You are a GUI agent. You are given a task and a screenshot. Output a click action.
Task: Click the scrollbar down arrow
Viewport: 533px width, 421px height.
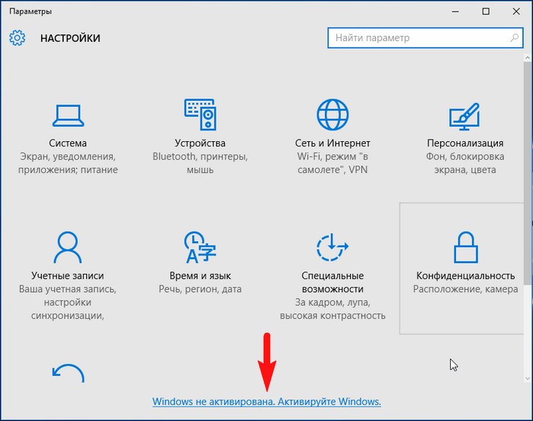click(x=528, y=378)
